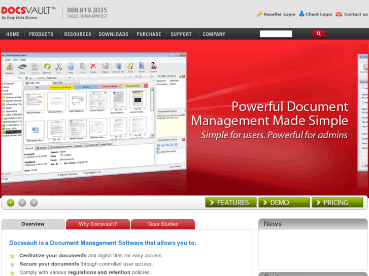Screen dimensions: 369x276
Task: Click the Options icon in banner screenshot
Action: (x=35, y=68)
